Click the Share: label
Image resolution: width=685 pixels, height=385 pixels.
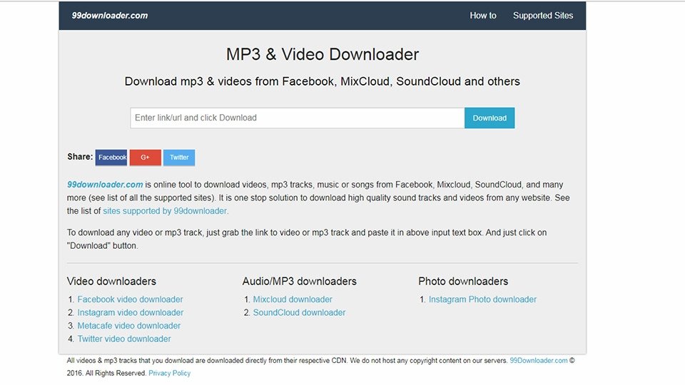tap(80, 157)
